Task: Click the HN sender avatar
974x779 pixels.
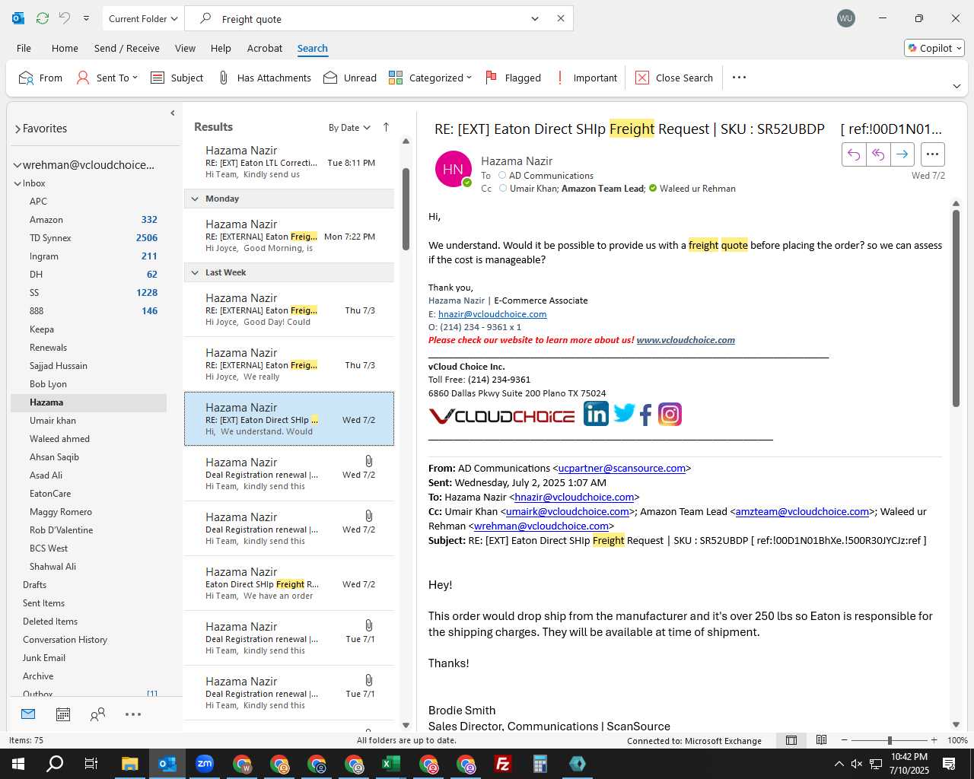Action: [x=453, y=169]
